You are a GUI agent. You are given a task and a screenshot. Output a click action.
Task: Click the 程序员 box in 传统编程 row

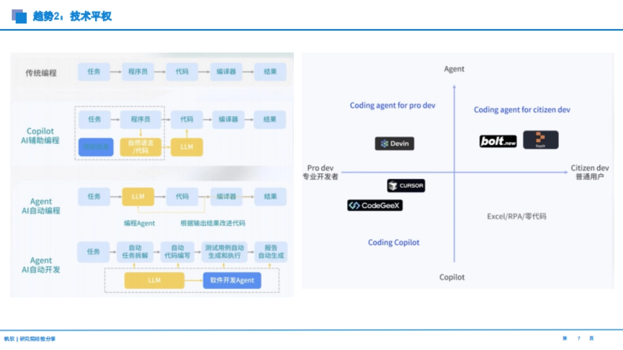pos(138,72)
